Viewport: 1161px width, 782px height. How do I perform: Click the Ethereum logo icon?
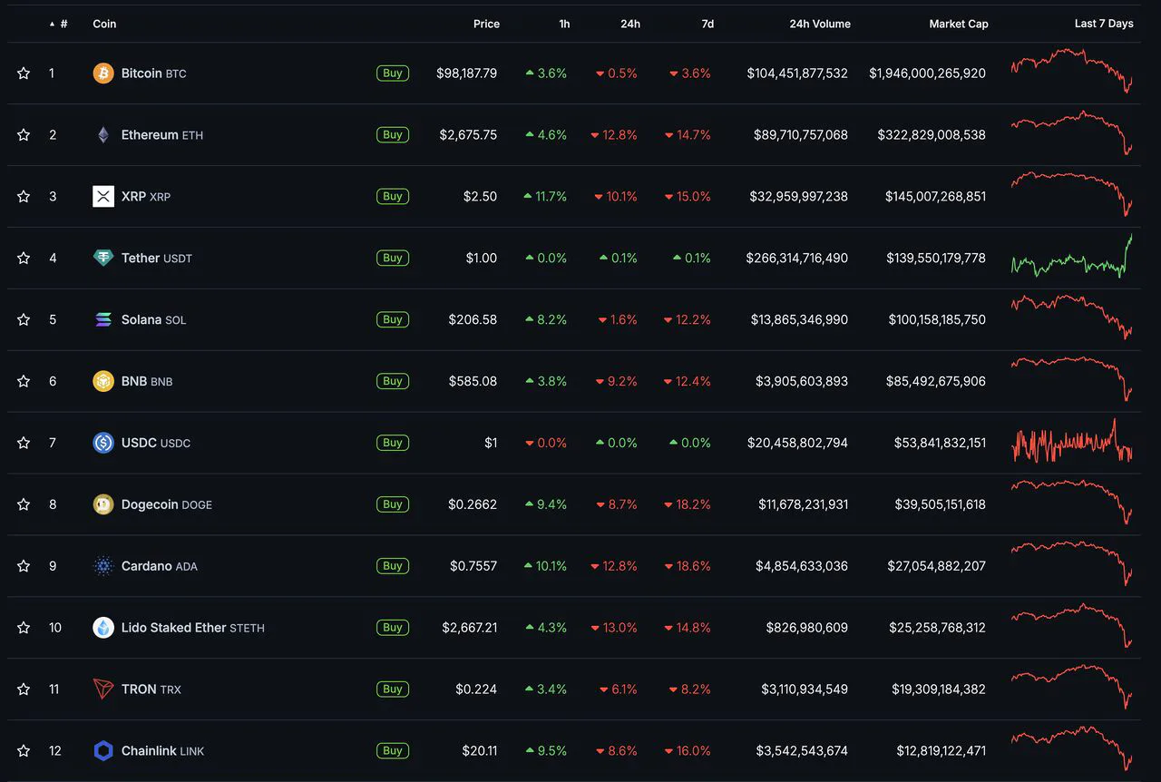click(x=103, y=134)
